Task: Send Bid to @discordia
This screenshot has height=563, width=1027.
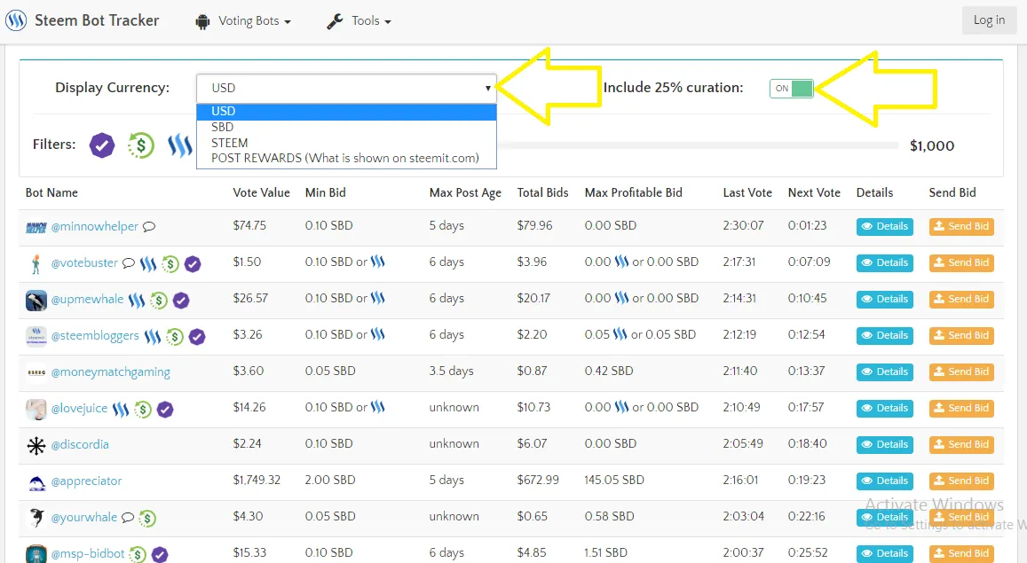Action: (960, 444)
